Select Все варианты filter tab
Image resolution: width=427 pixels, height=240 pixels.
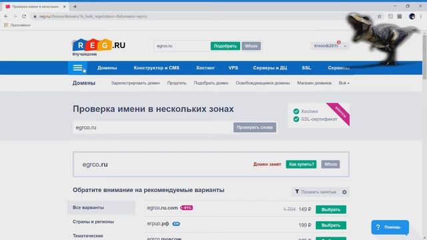(x=101, y=207)
